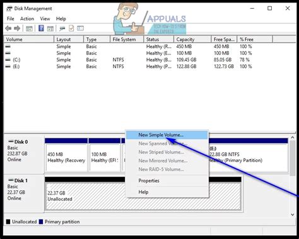Viewport: 299px width, 239px height.
Task: Click the disk drive toolbar icon
Action: (x=62, y=28)
